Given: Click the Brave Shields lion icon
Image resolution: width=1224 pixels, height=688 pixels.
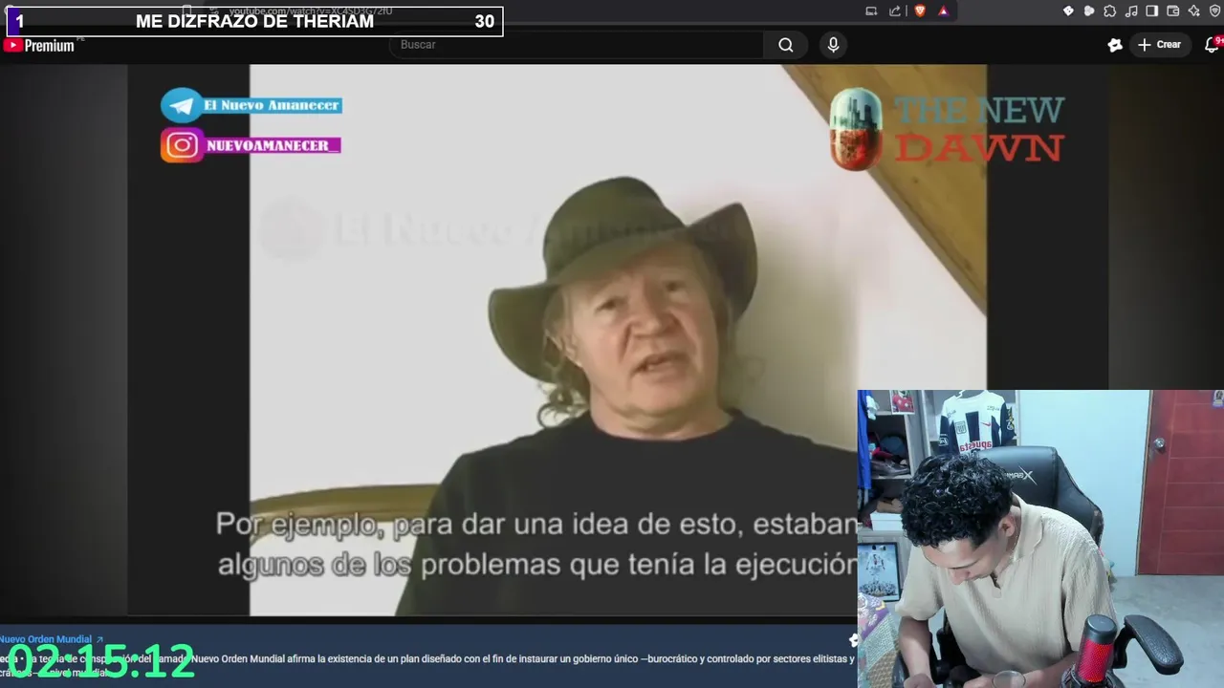Looking at the screenshot, I should 920,11.
